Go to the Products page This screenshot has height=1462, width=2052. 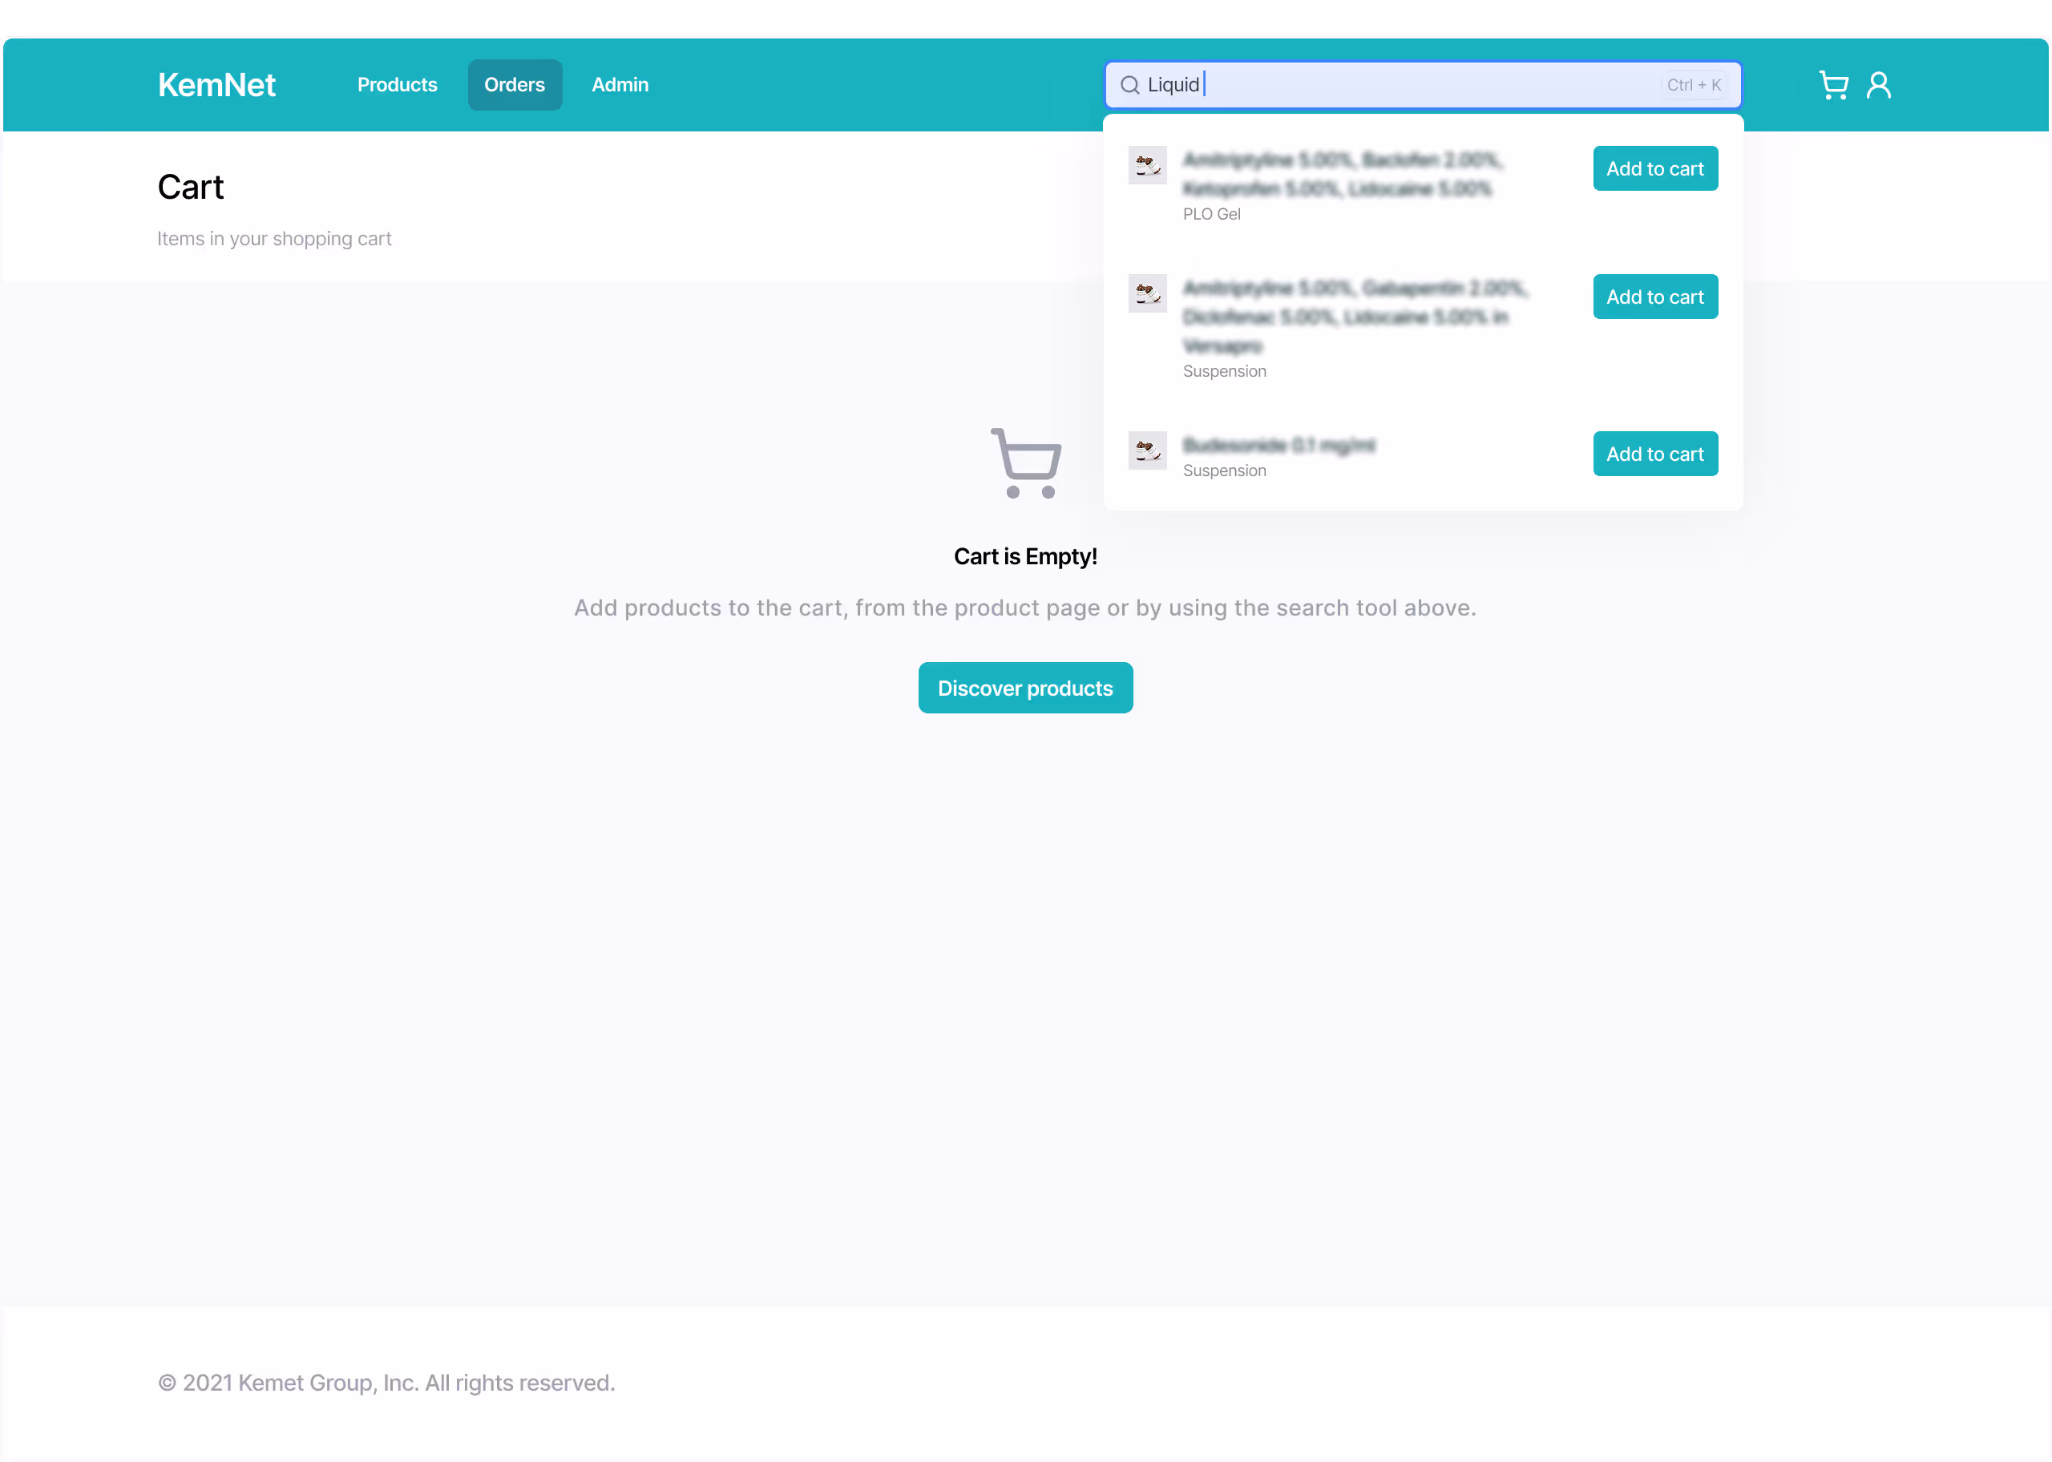397,86
